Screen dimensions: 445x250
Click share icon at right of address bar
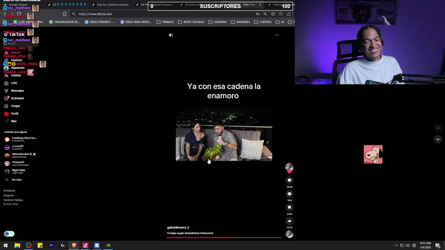[x=289, y=14]
